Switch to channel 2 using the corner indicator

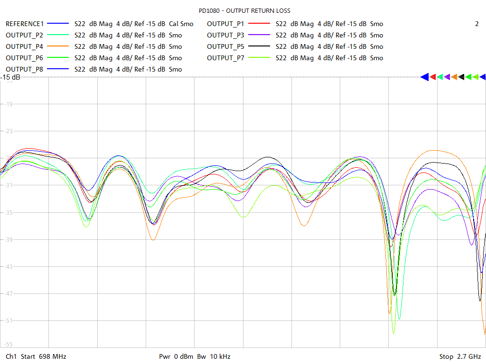point(476,24)
